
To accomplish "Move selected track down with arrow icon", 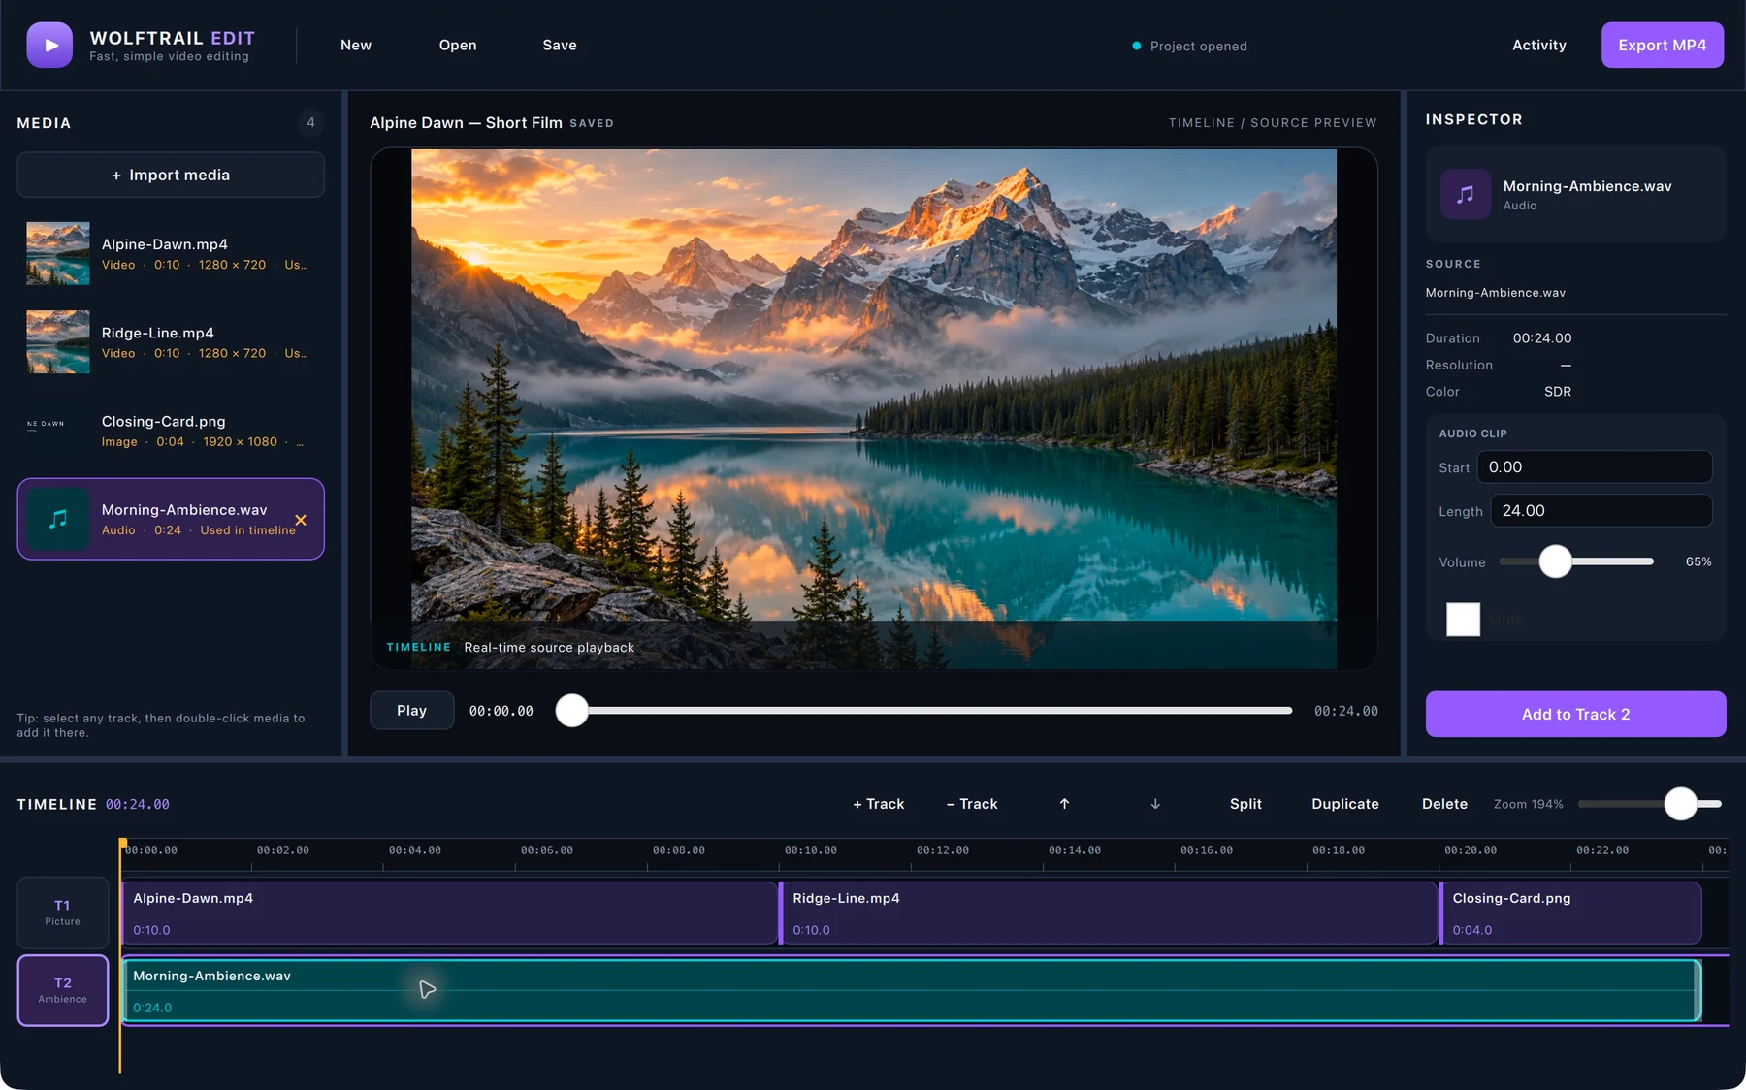I will tap(1155, 804).
